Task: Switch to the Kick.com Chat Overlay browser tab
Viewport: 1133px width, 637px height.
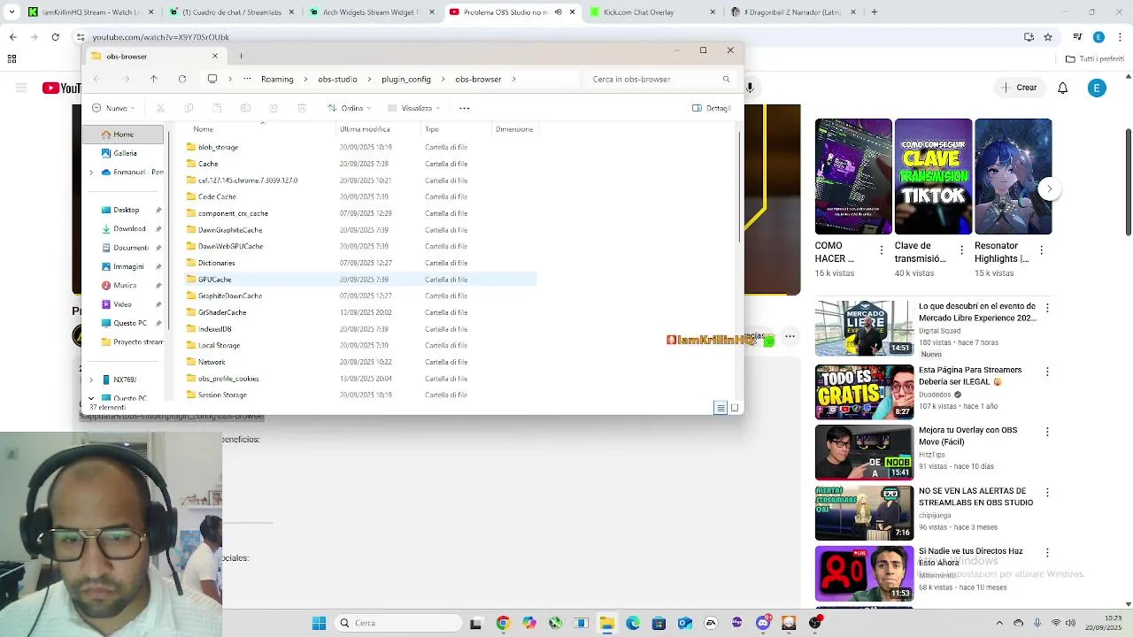Action: click(651, 12)
